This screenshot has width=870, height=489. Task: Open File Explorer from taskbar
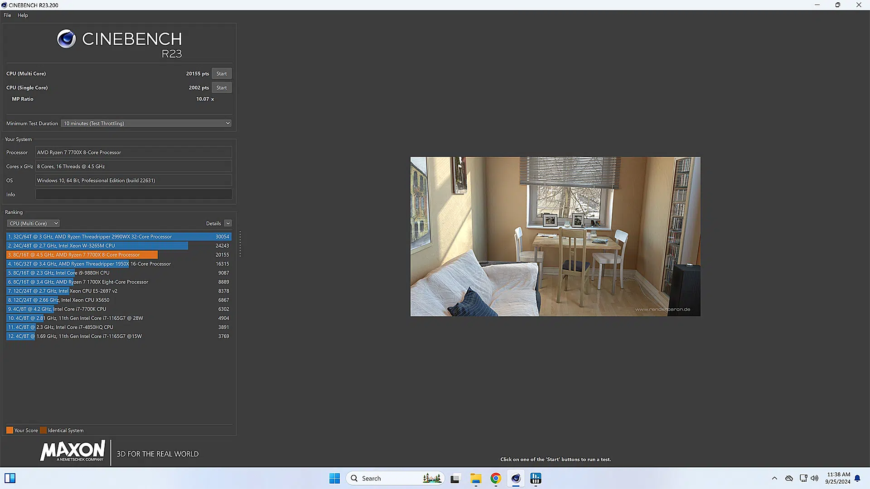coord(475,478)
